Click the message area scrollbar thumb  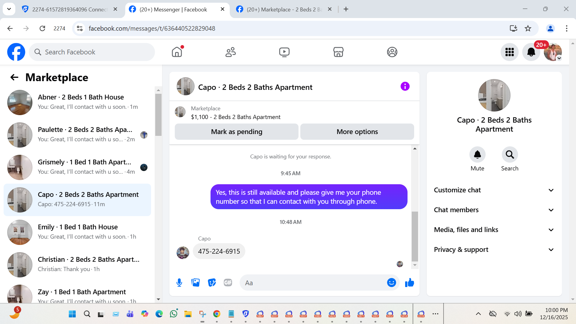point(415,236)
